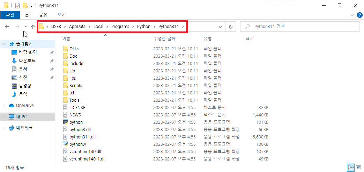Open the 공유 ribbon tab
Image resolution: width=364 pixels, height=172 pixels.
click(x=43, y=15)
